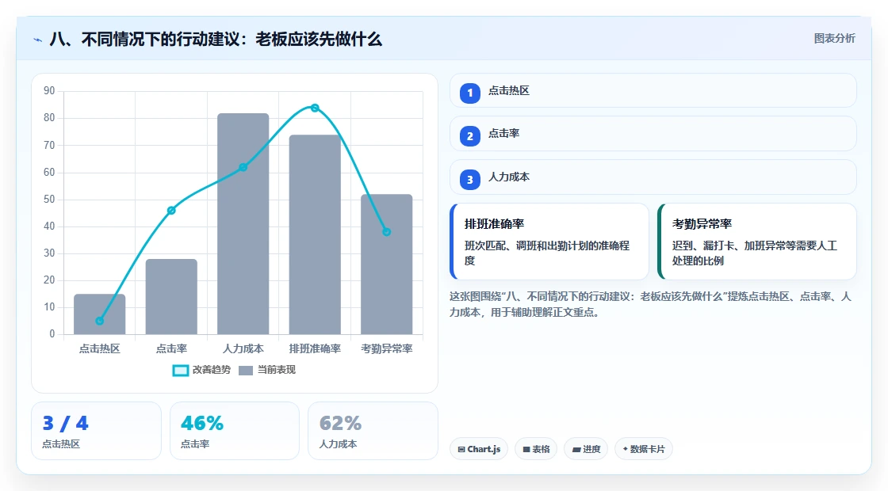Click the 62% 人力成本 stat card
Viewport: 888px width, 491px height.
tap(373, 431)
